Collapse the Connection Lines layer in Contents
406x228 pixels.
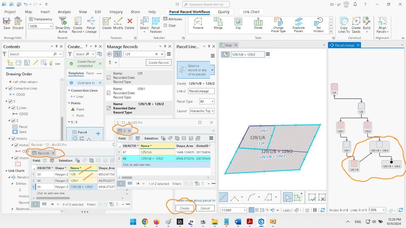(x=7, y=88)
